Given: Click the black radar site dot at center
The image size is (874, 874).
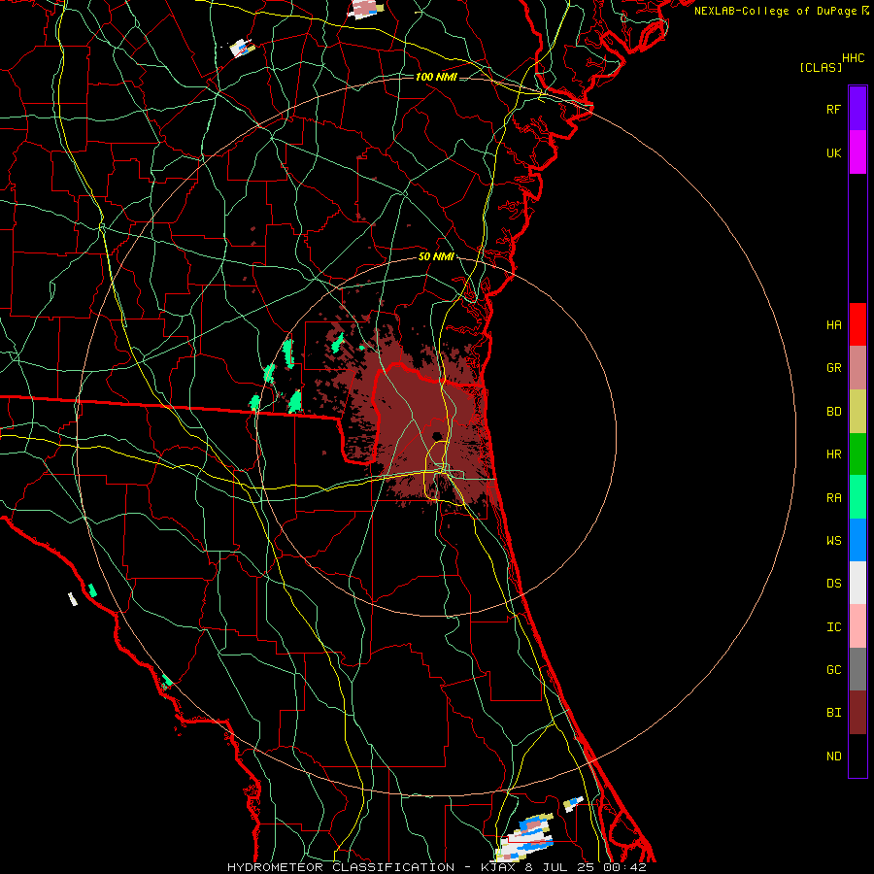Looking at the screenshot, I should (437, 436).
